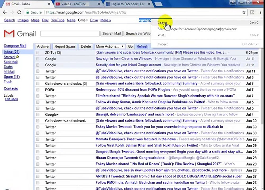This screenshot has height=190, width=265.
Task: Switch to the Log in to Facebook tab
Action: tap(127, 4)
